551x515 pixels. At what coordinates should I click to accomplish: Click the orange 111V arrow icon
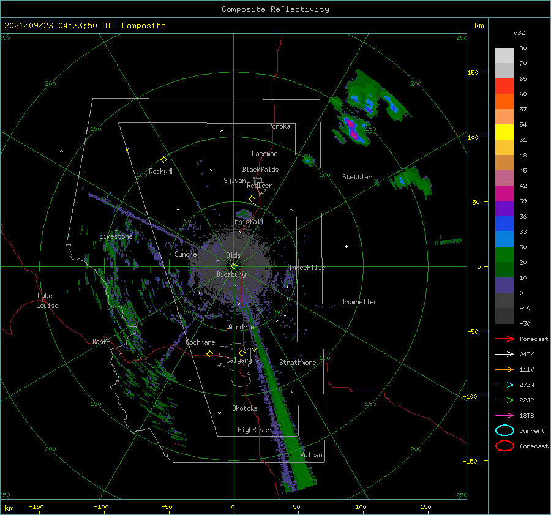click(x=504, y=369)
